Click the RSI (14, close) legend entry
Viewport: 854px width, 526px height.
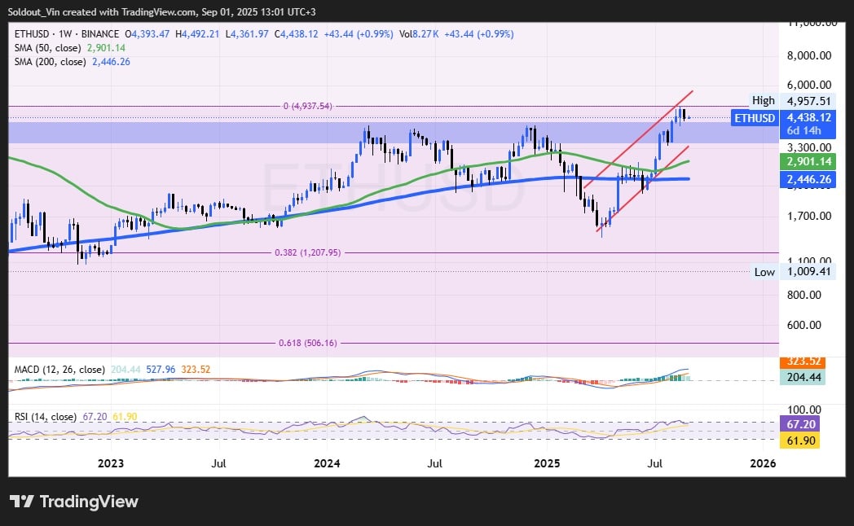click(x=45, y=415)
